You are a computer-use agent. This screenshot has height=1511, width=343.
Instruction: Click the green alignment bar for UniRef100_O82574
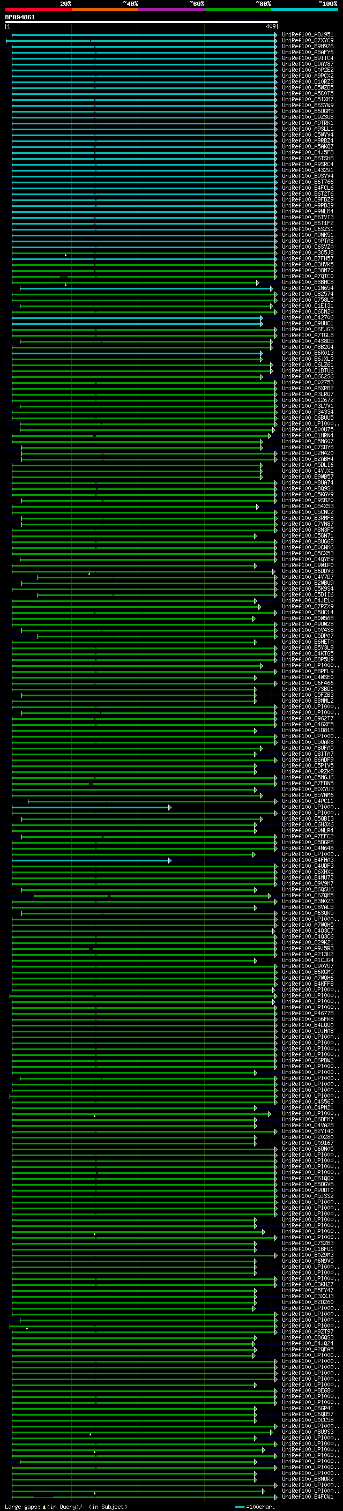(x=144, y=294)
